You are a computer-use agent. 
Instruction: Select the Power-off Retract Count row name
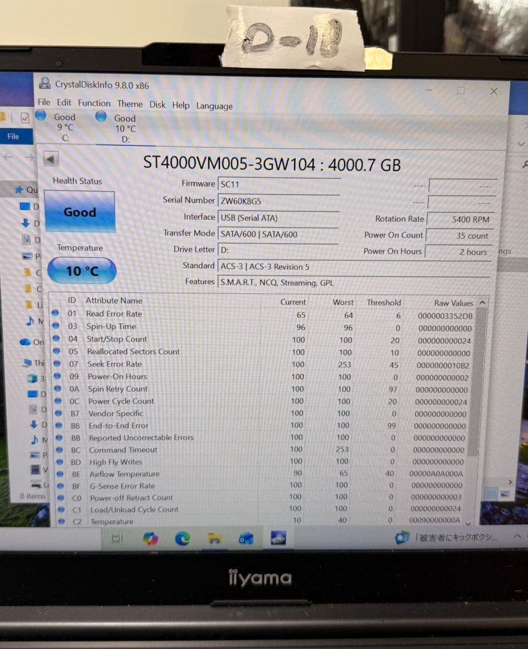coord(132,498)
